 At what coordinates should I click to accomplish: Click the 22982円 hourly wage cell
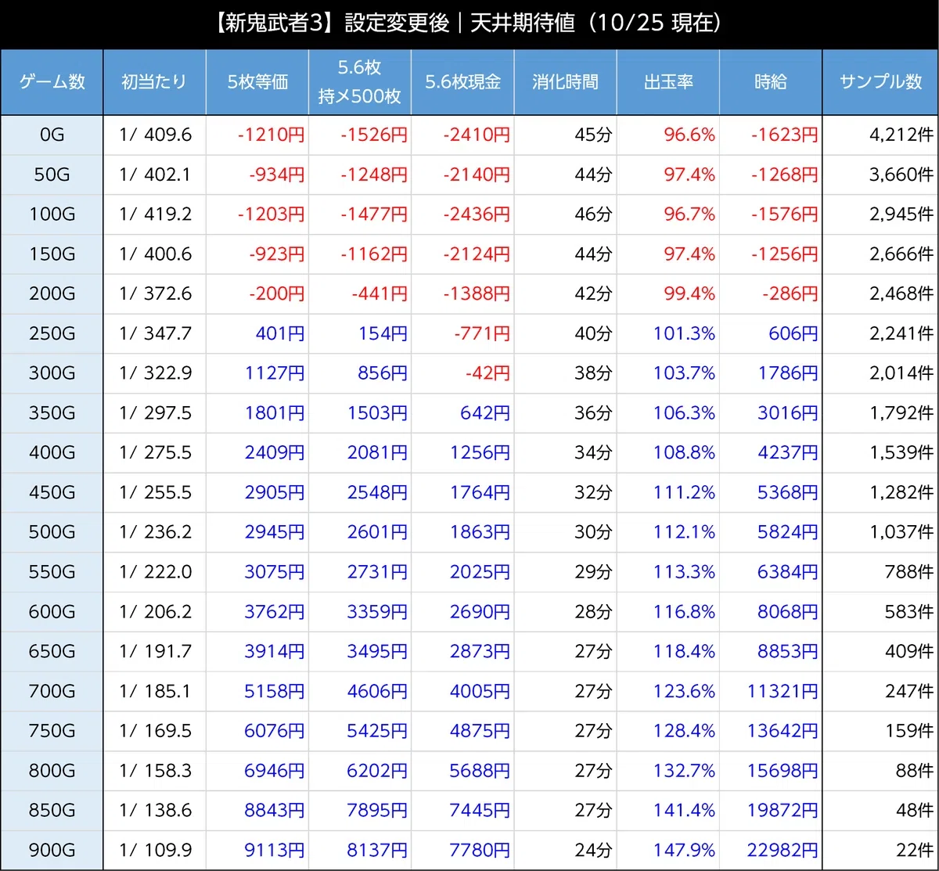(771, 851)
